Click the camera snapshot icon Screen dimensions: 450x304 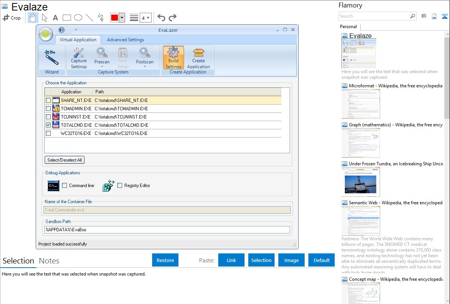[424, 16]
